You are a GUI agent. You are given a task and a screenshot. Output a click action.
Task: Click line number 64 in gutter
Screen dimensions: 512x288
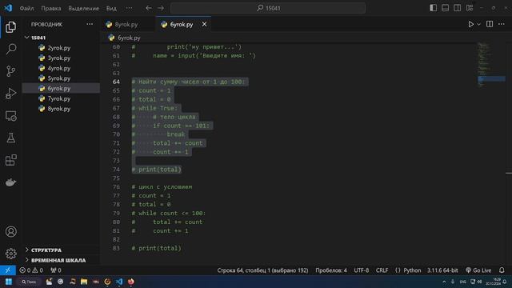pyautogui.click(x=116, y=82)
